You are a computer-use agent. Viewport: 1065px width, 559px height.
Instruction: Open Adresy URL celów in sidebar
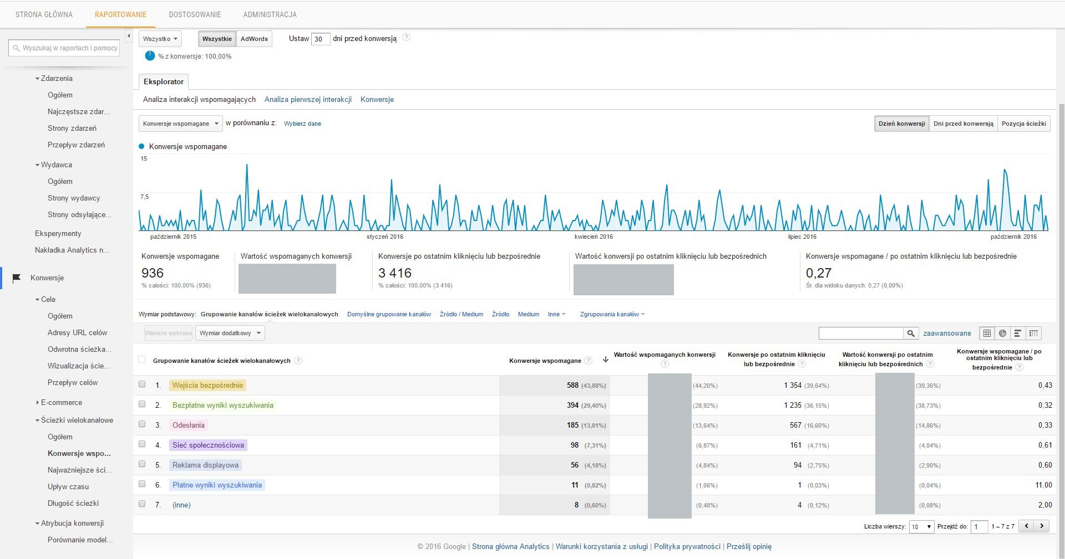click(x=77, y=332)
